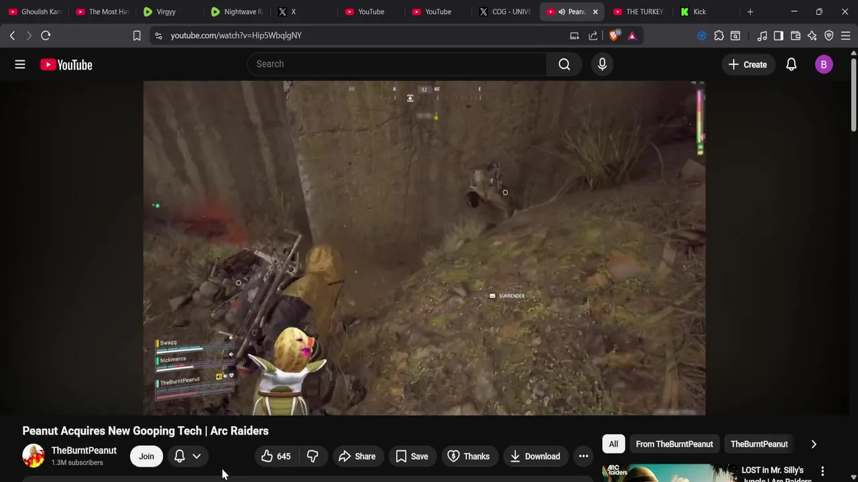Open the browser main menu
Screen dimensions: 858x482
click(x=846, y=35)
